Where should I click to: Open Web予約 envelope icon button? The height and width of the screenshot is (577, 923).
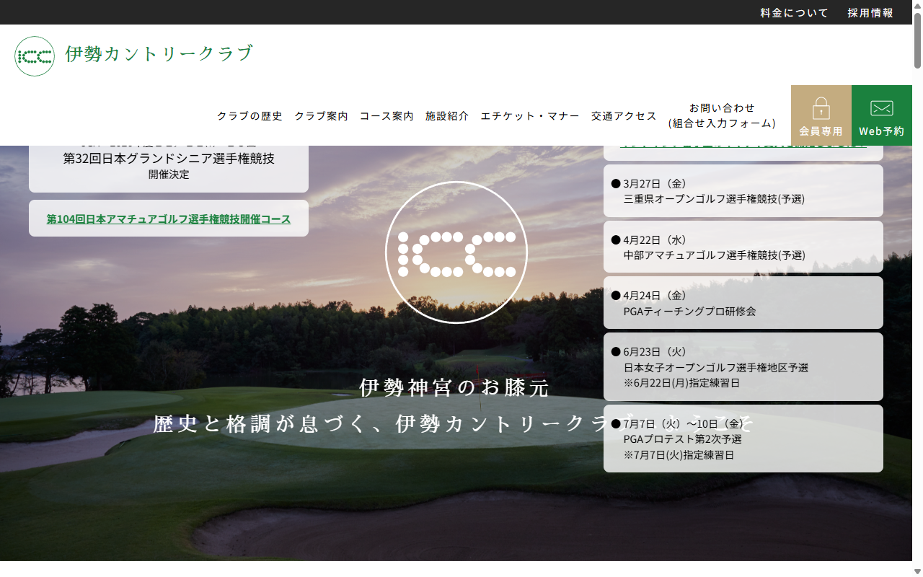coord(882,115)
